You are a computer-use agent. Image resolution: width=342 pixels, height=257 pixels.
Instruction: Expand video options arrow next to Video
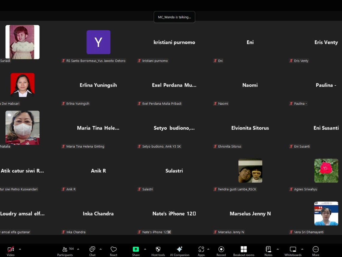[20, 249]
